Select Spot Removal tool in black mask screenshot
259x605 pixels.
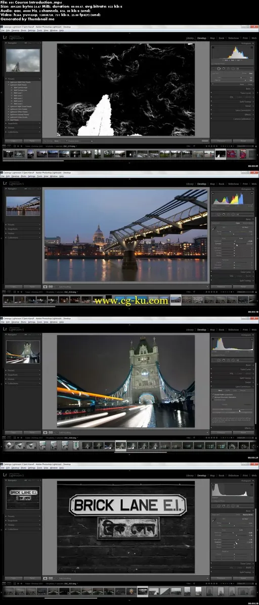219,69
